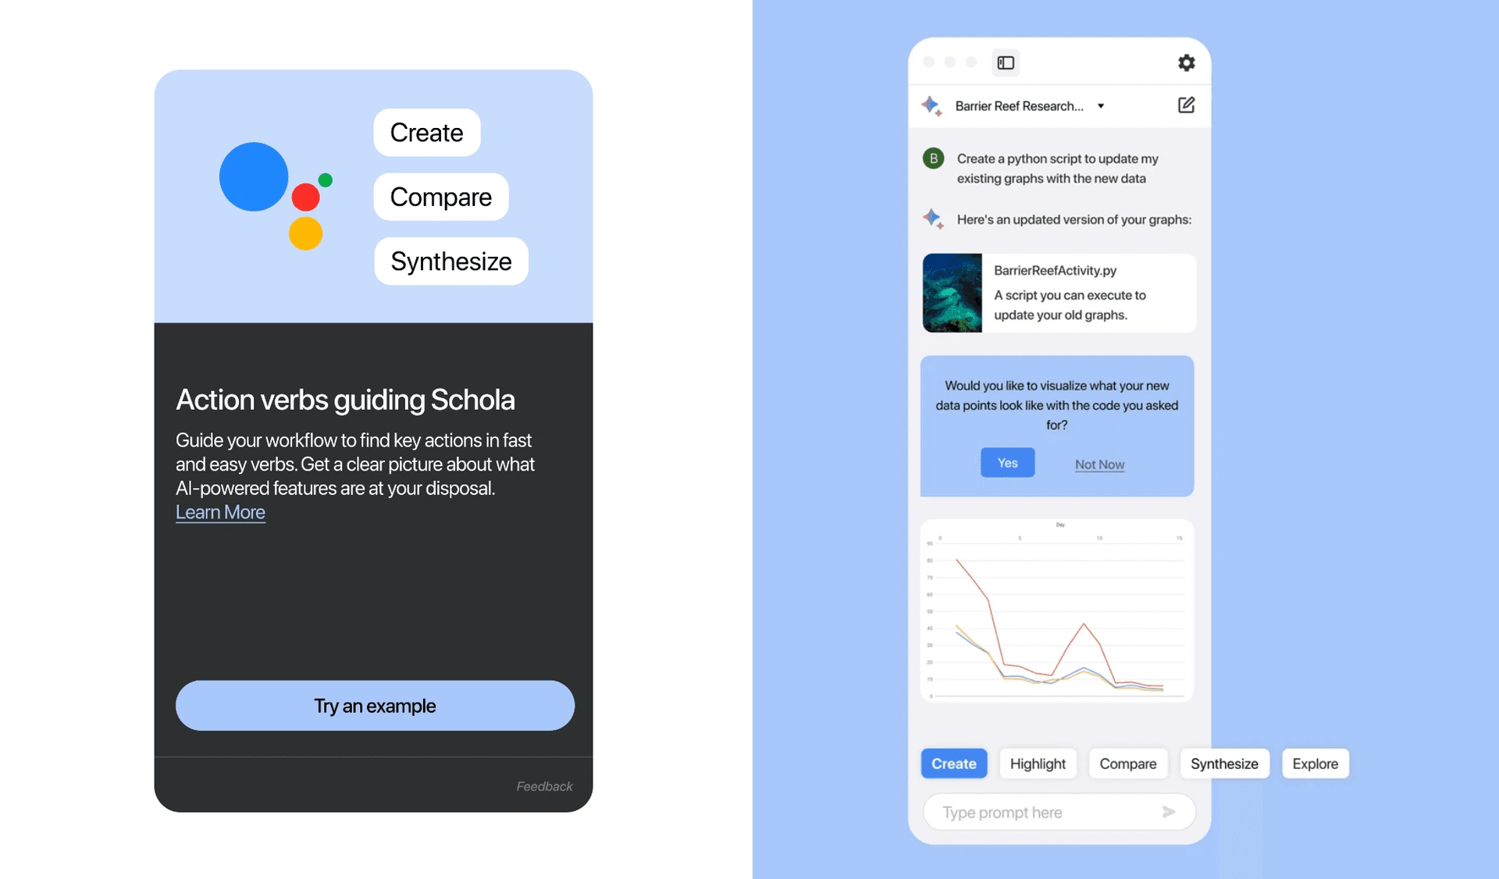Screen dimensions: 1499x879
Task: Click the Yes button to visualize data
Action: pyautogui.click(x=1006, y=461)
